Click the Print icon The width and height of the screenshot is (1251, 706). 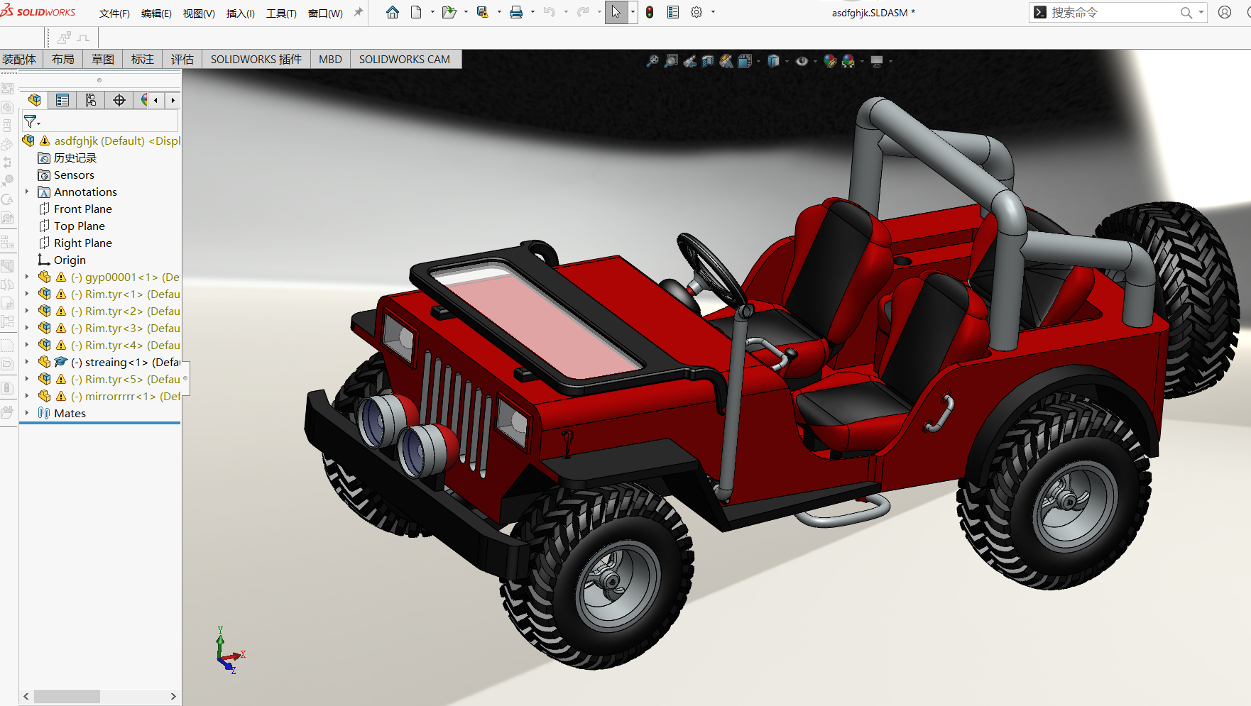(516, 12)
